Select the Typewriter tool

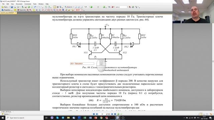coord(21,10)
